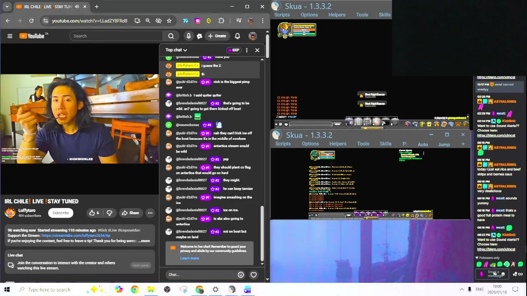Open Settings gear in the taskbar

pyautogui.click(x=216, y=289)
